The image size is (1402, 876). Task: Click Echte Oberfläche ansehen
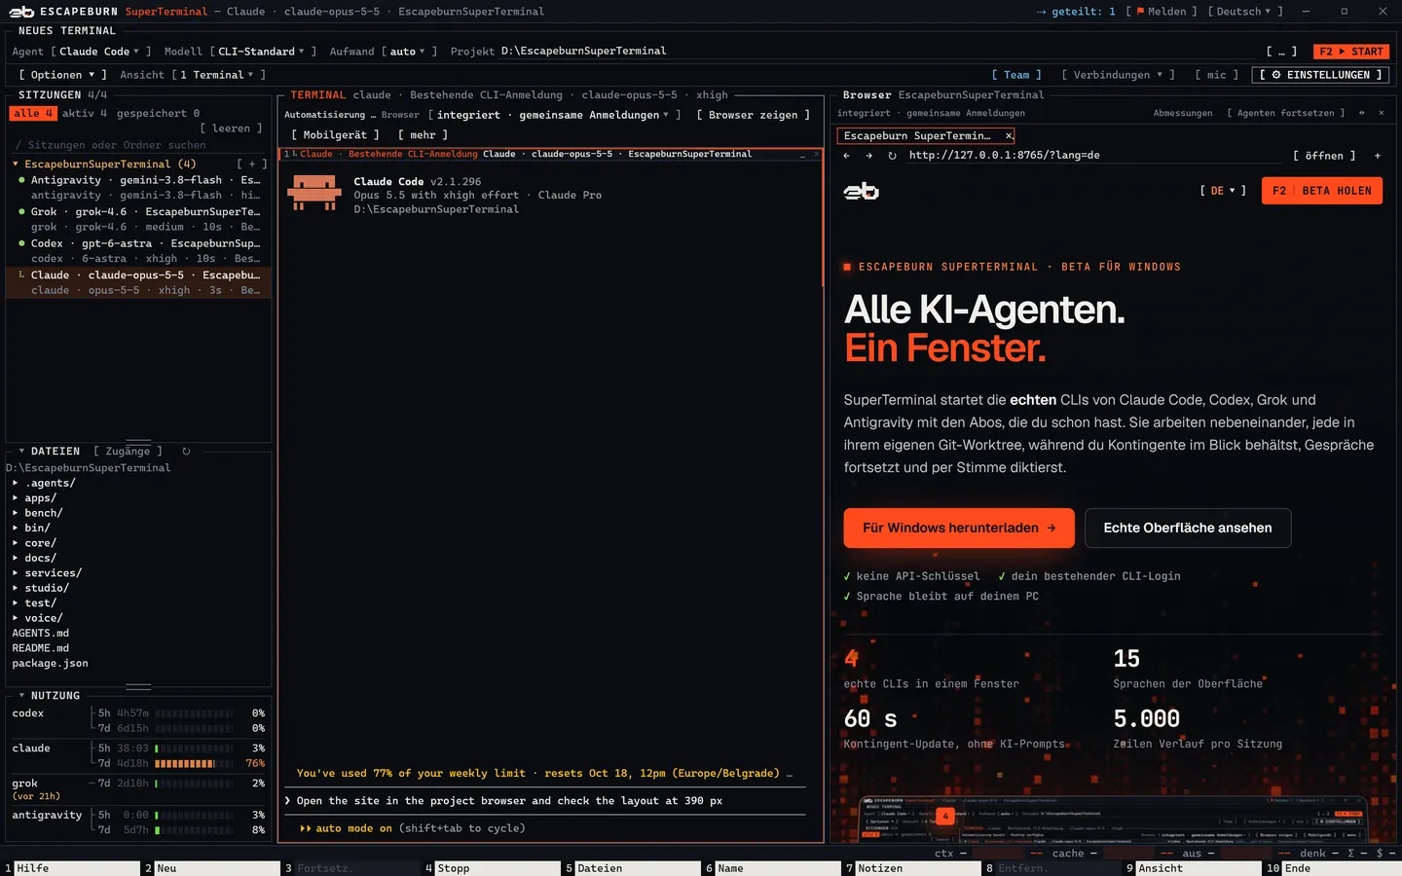coord(1188,528)
